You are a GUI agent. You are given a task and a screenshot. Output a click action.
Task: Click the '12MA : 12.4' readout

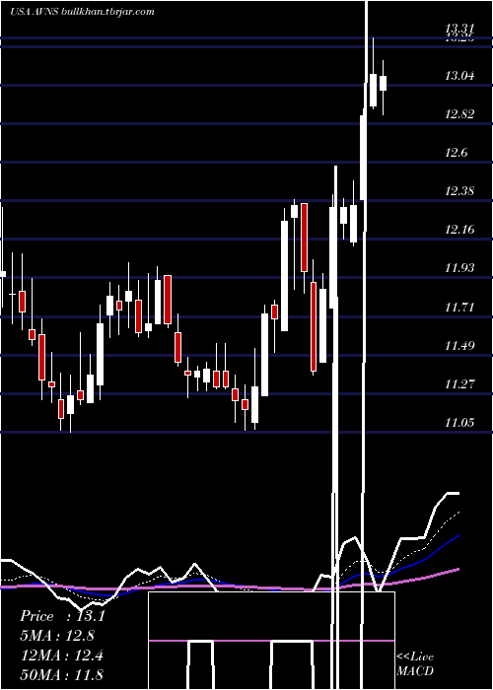pos(62,655)
